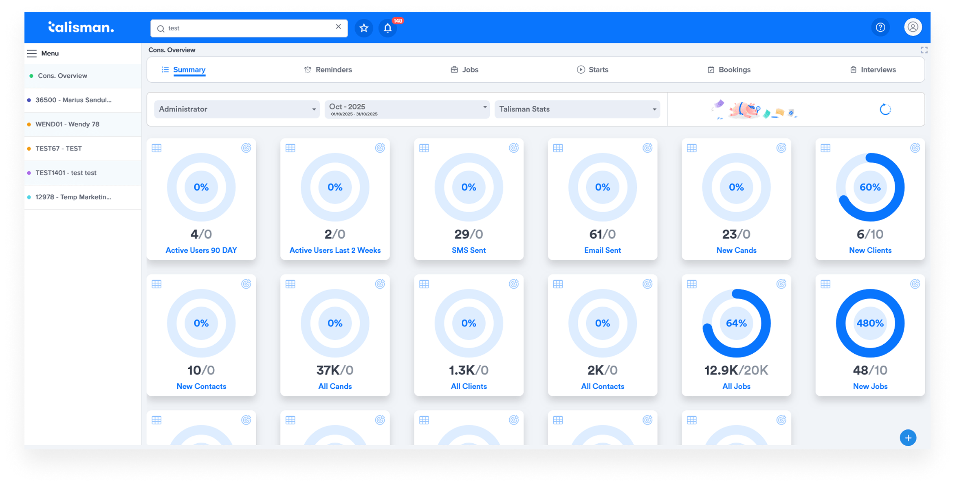Toggle the hamburger Menu icon
Viewport: 955px width, 486px height.
[x=32, y=53]
